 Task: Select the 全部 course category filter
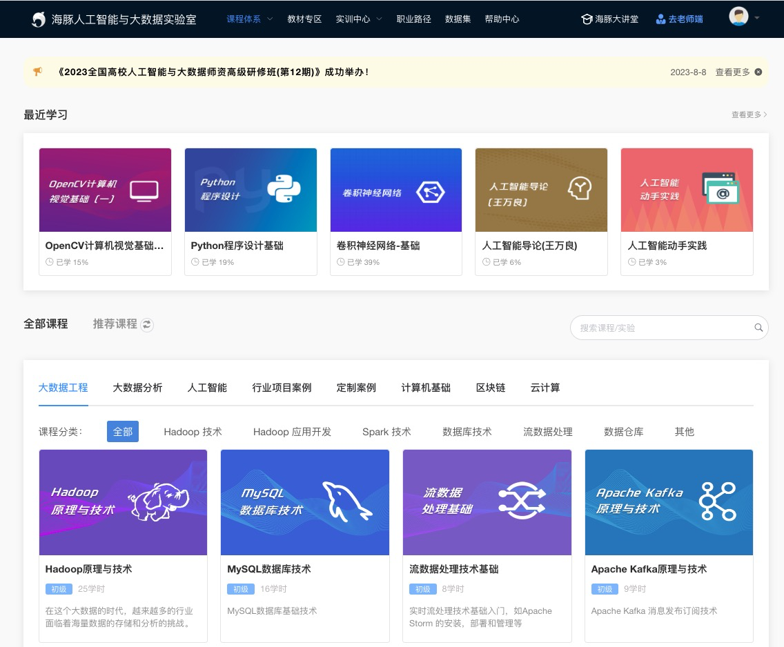coord(123,432)
